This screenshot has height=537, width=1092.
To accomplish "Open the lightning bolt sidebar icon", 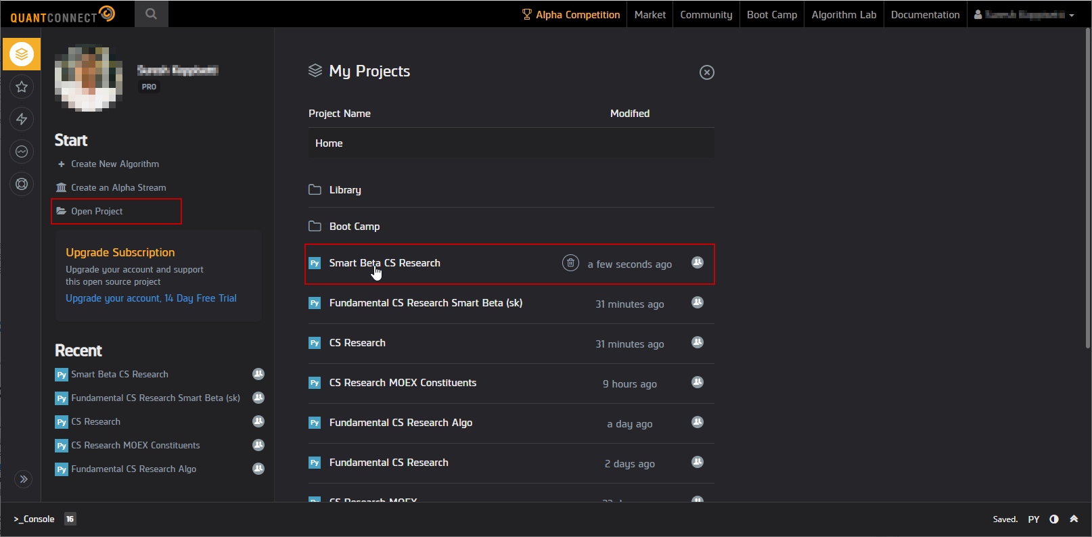I will pos(22,119).
